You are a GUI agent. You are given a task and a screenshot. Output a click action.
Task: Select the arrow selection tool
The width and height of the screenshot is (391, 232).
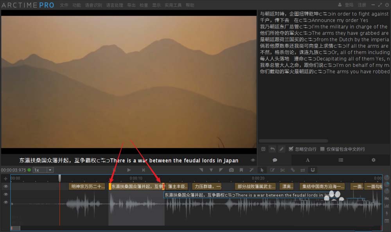click(x=262, y=170)
